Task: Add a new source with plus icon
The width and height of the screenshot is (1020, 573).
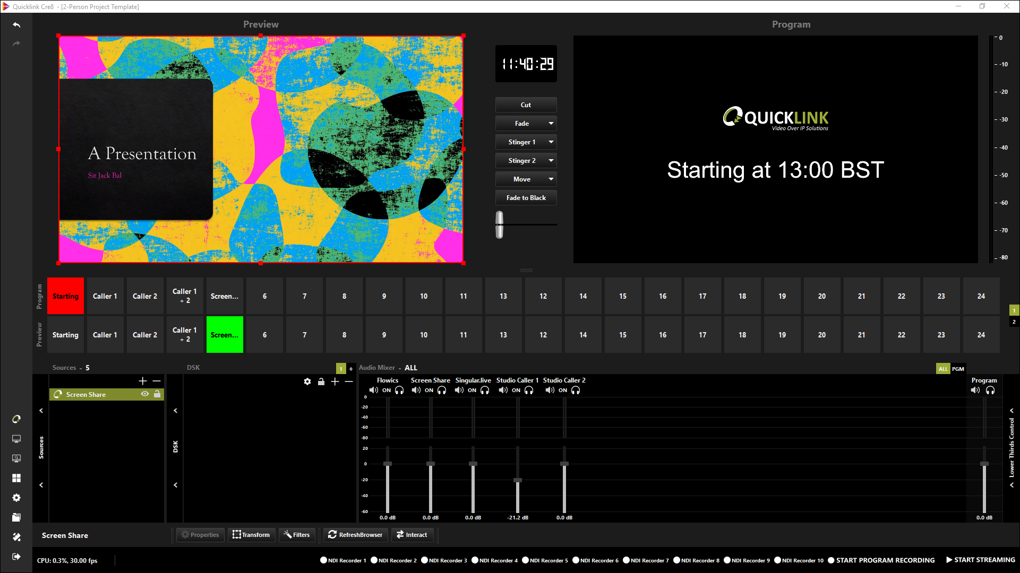Action: click(x=142, y=381)
